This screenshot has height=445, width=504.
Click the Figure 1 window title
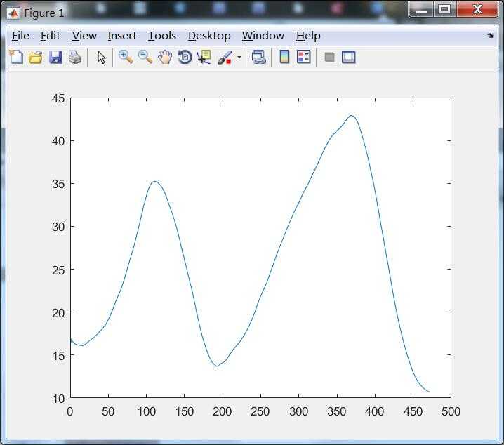(x=44, y=13)
